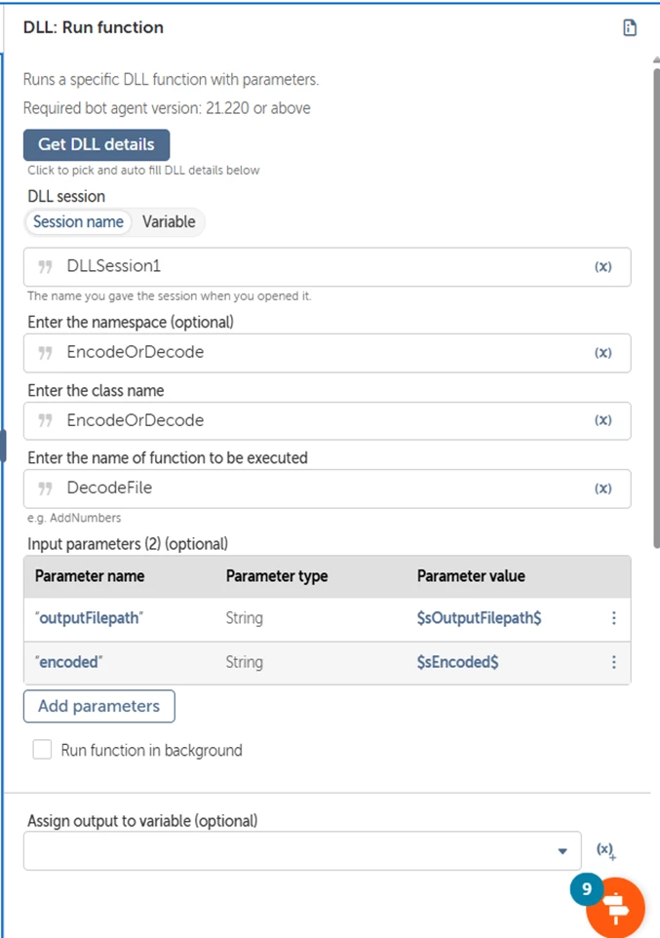Create new variable icon beside output dropdown
The image size is (660, 938).
606,851
